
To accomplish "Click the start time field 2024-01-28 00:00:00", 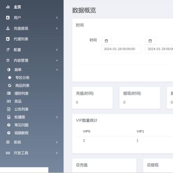I will [x=121, y=49].
